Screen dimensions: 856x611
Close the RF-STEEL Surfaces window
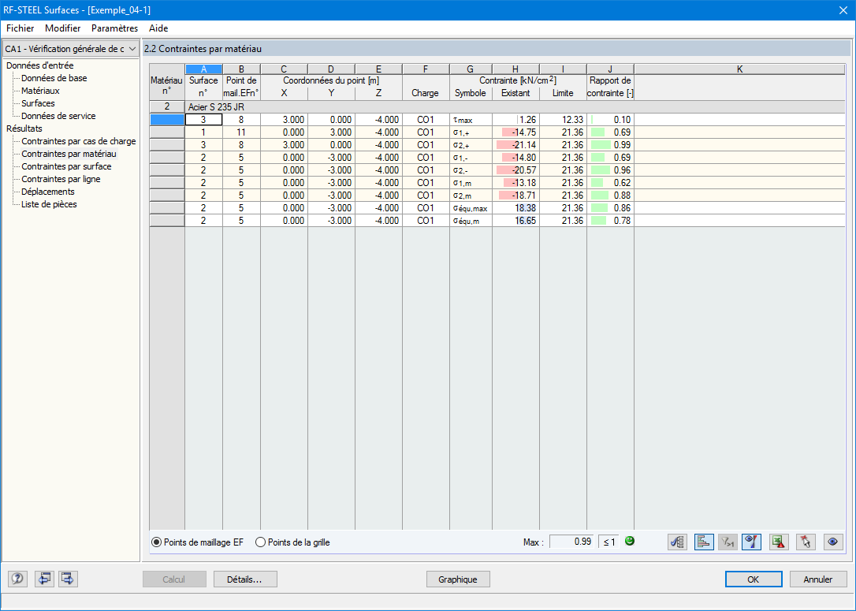click(843, 9)
